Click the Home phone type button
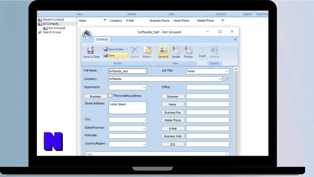Image resolution: width=314 pixels, height=177 pixels. coord(173,104)
